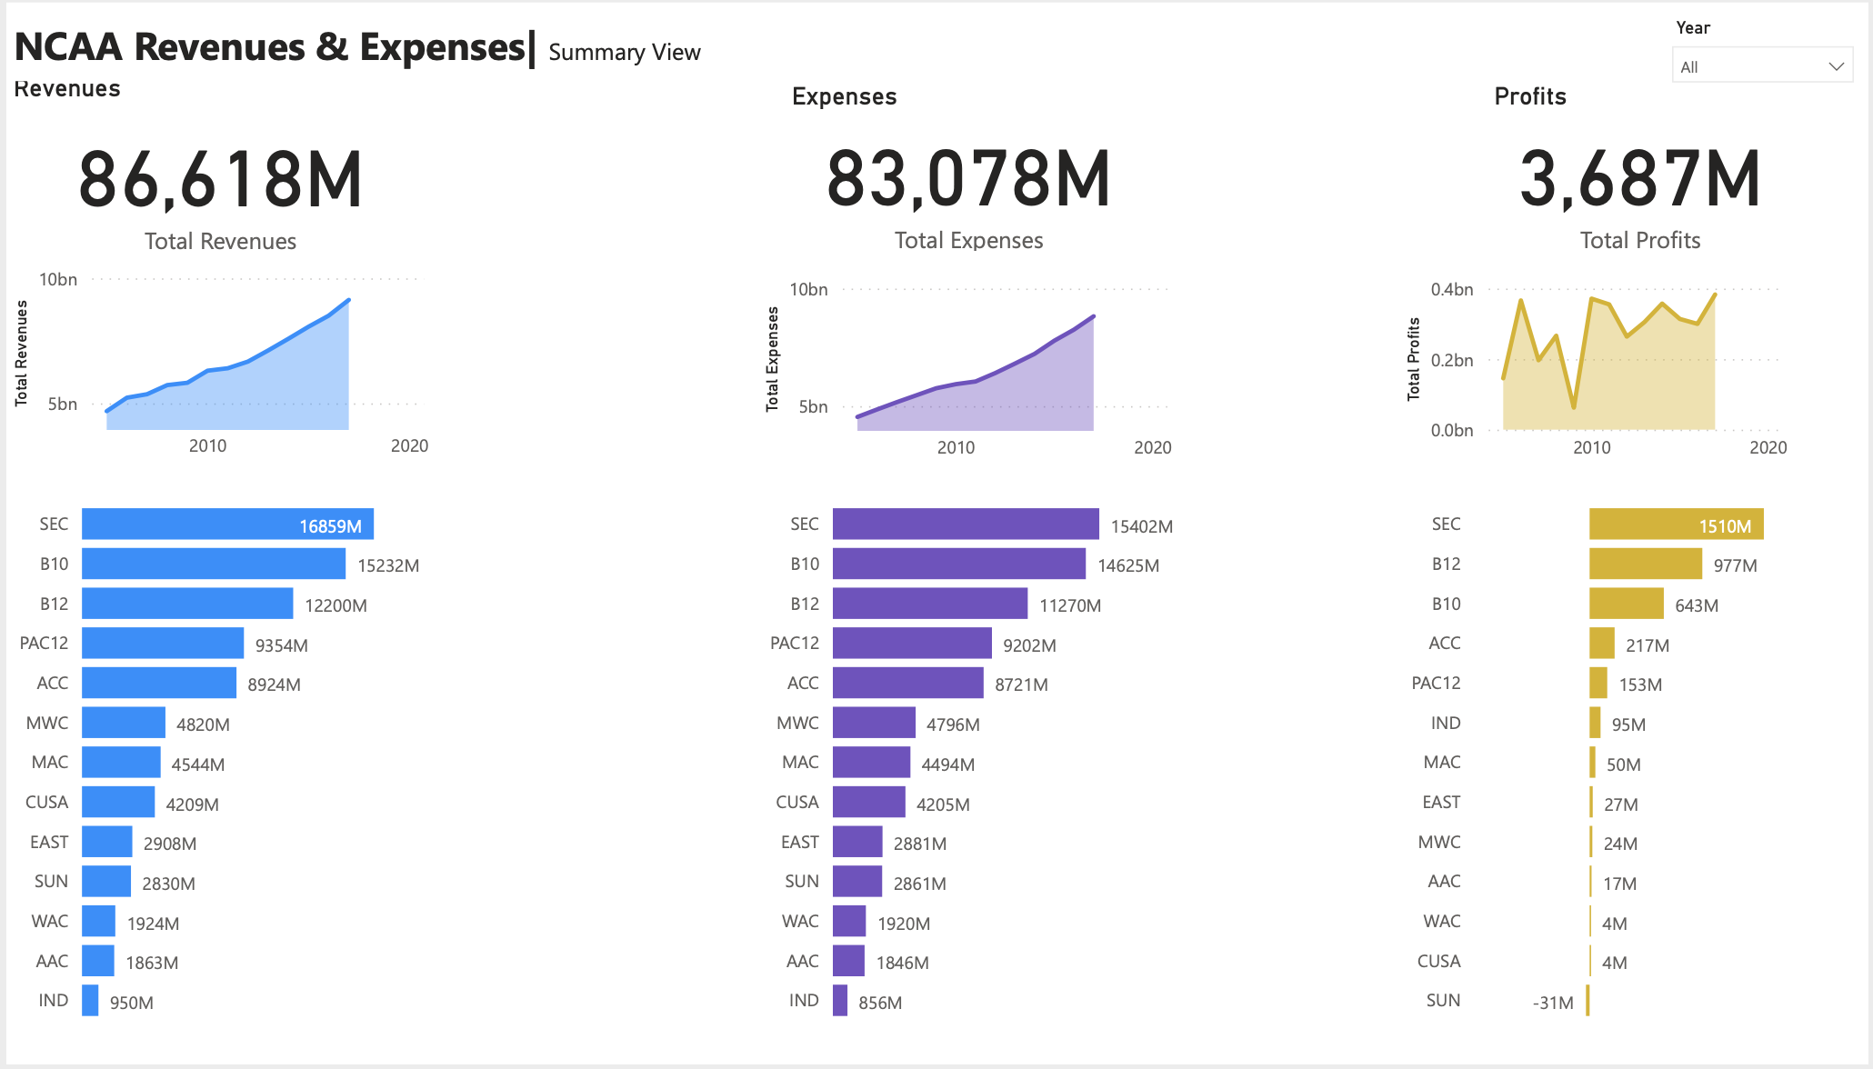Select the CUSA expenses bar showing 4205M
This screenshot has height=1069, width=1873.
pos(868,802)
